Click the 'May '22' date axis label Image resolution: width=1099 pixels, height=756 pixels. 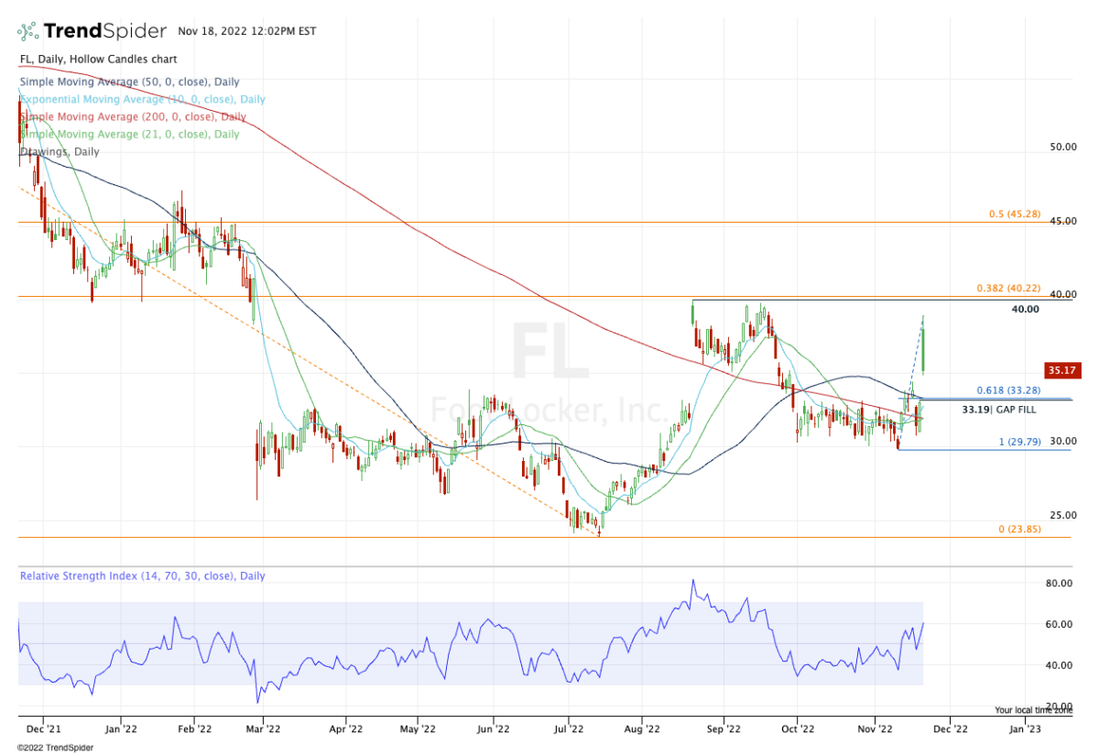point(417,729)
